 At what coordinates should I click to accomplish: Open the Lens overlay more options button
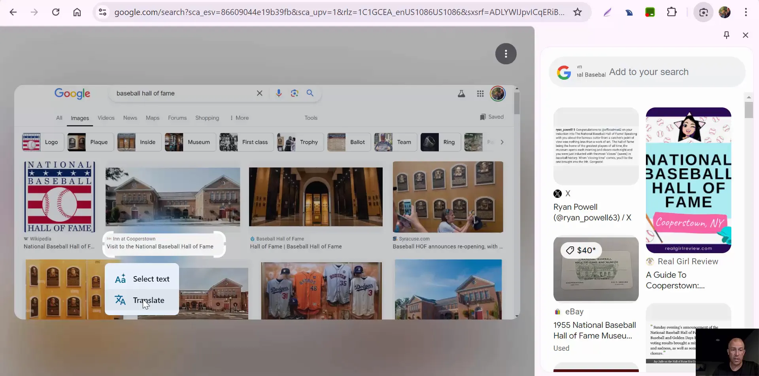tap(506, 54)
